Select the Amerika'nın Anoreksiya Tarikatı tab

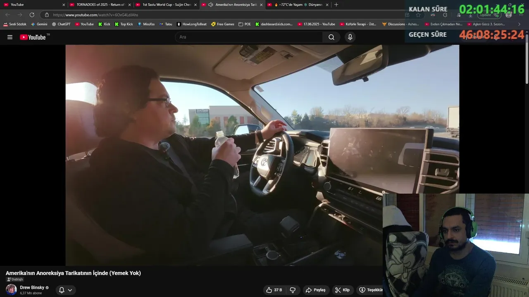pyautogui.click(x=231, y=5)
